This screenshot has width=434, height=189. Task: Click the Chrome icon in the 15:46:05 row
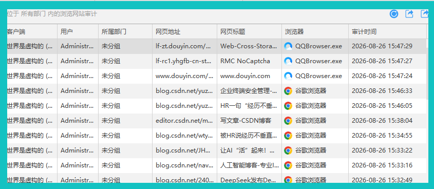click(x=288, y=106)
